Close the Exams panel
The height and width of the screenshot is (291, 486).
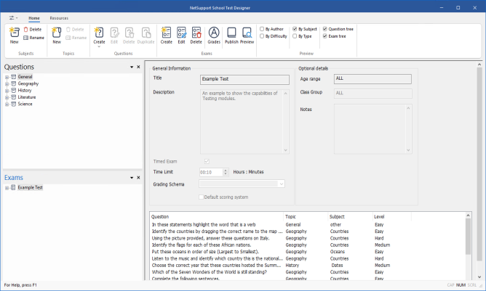click(138, 178)
